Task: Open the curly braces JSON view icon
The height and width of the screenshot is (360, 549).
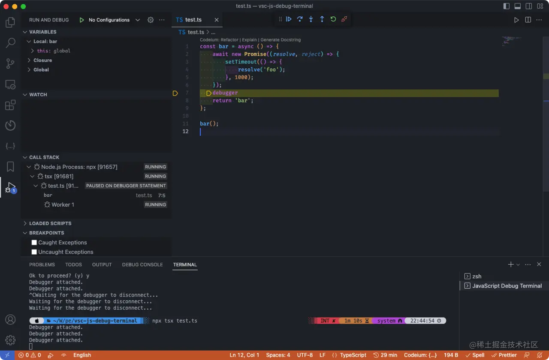Action: [x=10, y=146]
